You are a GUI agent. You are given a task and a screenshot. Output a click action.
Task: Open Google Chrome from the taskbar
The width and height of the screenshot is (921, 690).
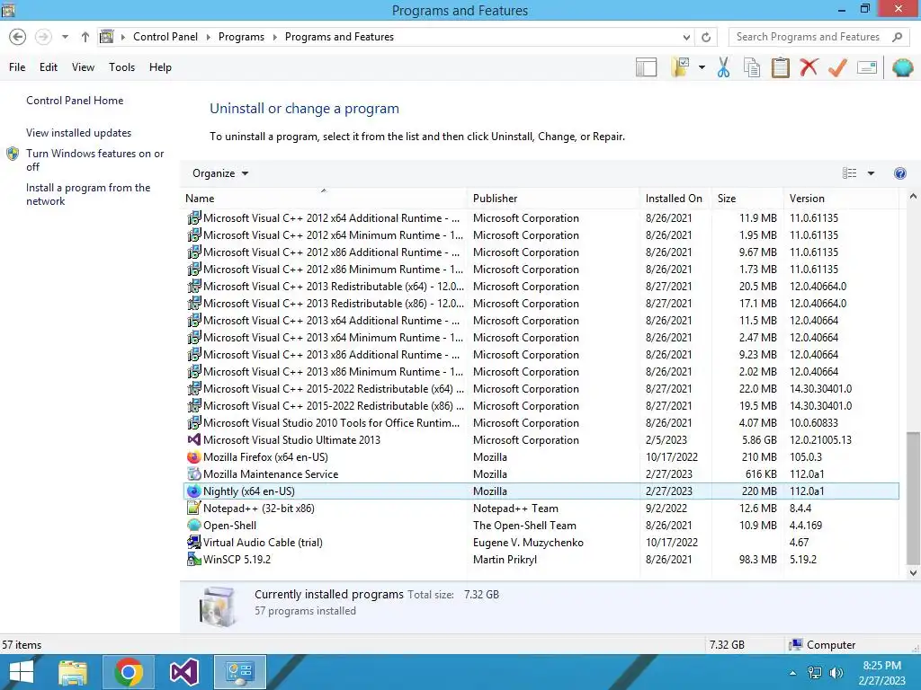pyautogui.click(x=129, y=672)
